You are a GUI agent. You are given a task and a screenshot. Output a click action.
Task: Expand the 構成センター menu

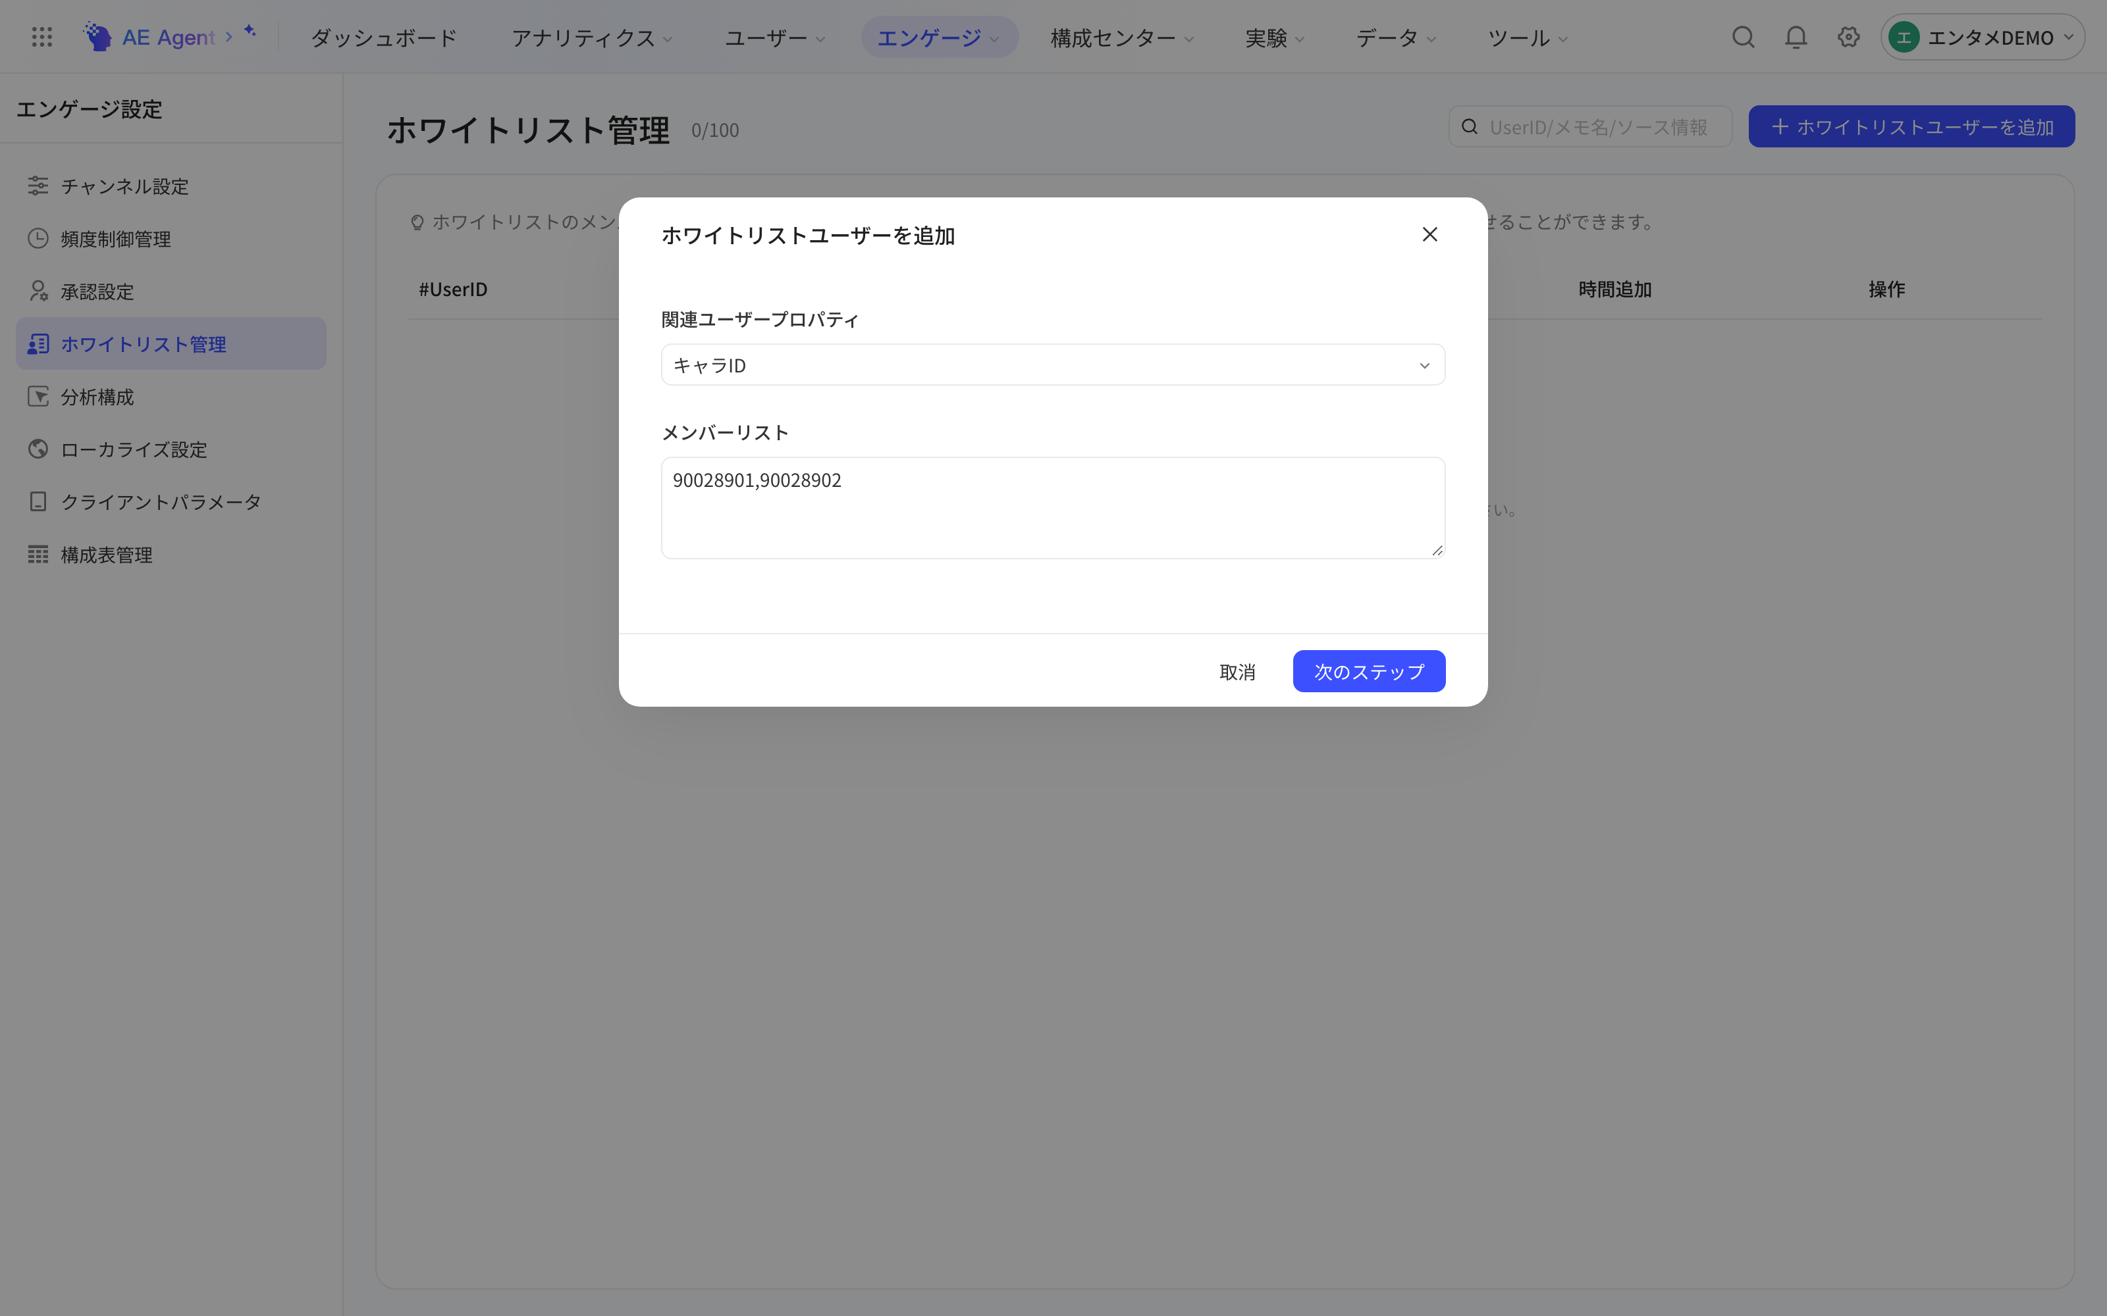coord(1121,38)
